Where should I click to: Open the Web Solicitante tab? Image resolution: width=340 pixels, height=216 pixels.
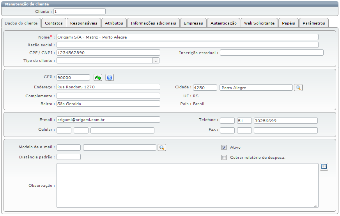(259, 23)
